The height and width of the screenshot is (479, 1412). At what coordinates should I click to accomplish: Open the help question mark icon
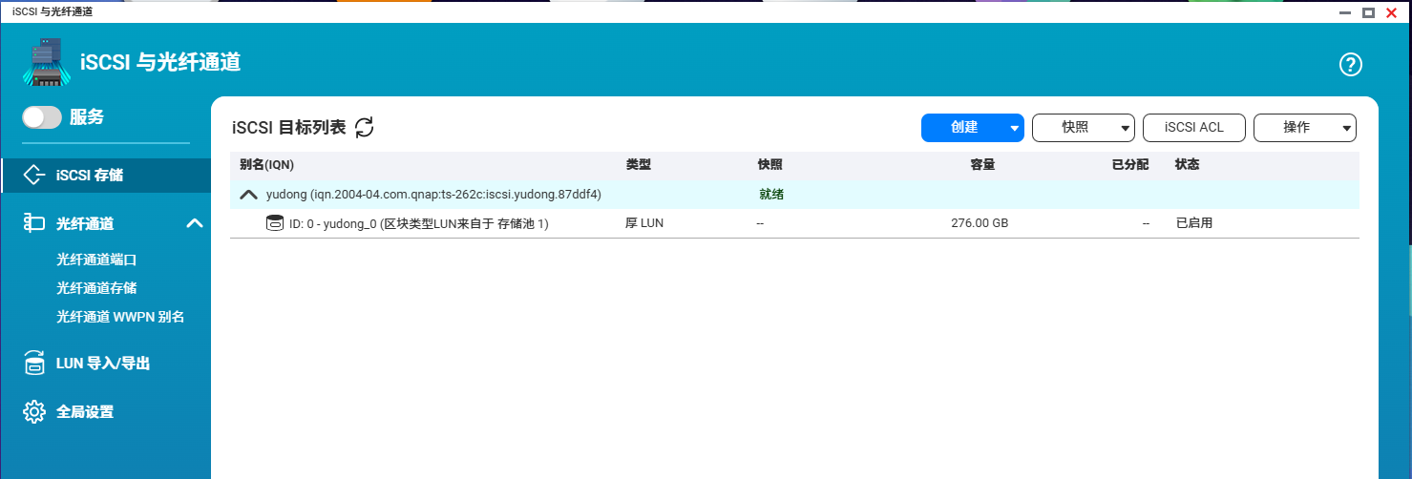(1351, 65)
